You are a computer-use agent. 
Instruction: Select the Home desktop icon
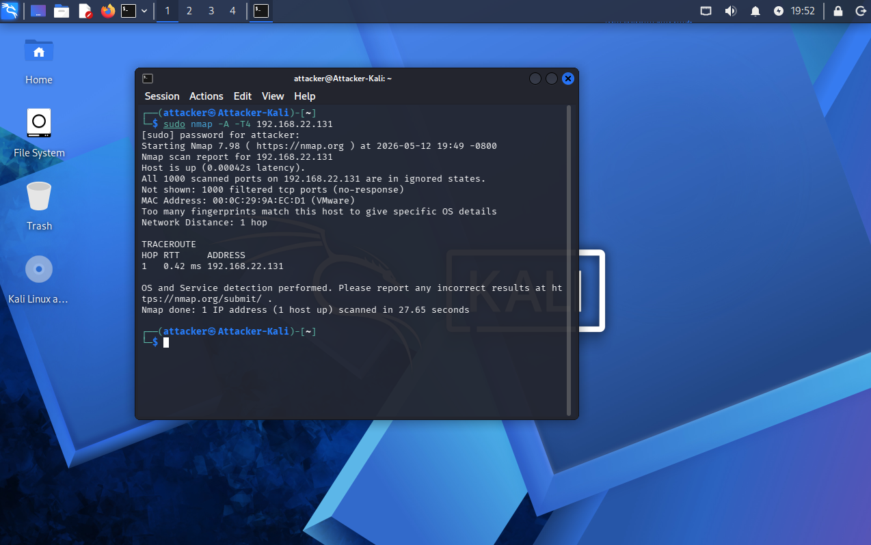pos(39,61)
